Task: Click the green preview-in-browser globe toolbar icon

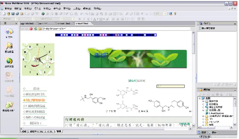Action: [x=43, y=14]
